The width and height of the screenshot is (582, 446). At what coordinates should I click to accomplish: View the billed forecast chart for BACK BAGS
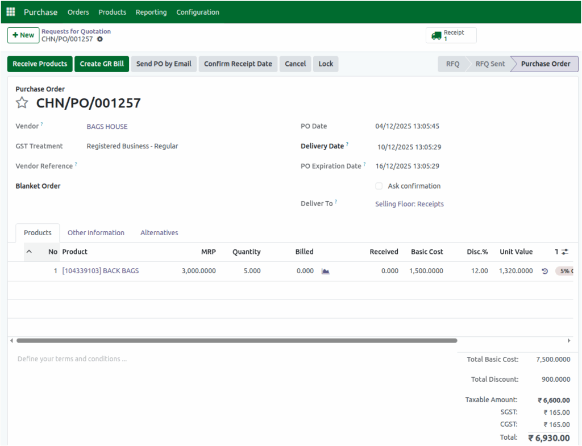click(325, 271)
